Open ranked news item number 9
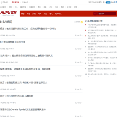Viewport: 117px width, 117px height. tap(102, 70)
